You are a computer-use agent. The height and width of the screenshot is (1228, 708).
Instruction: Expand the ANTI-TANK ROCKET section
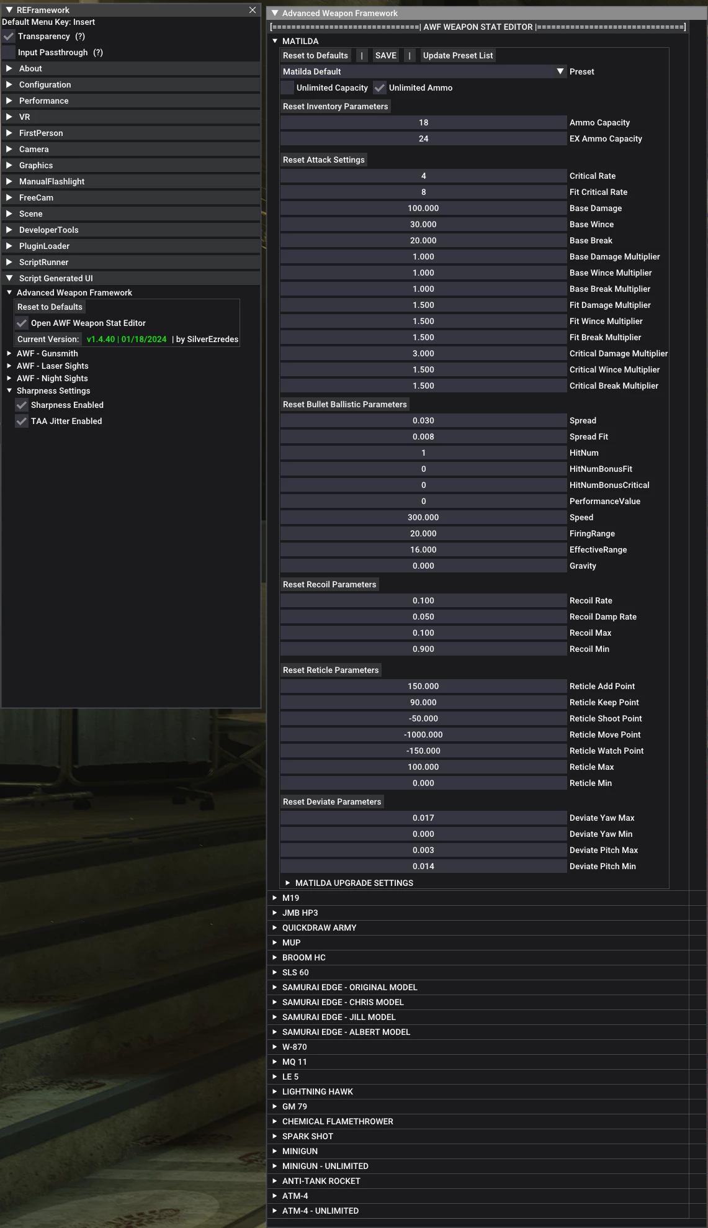(275, 1181)
